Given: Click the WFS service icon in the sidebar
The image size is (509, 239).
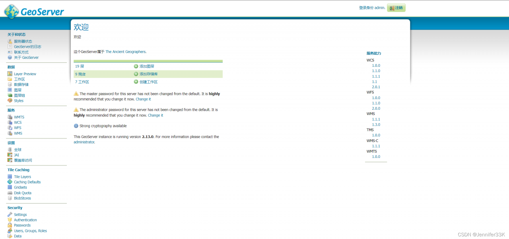Looking at the screenshot, I should (x=10, y=128).
